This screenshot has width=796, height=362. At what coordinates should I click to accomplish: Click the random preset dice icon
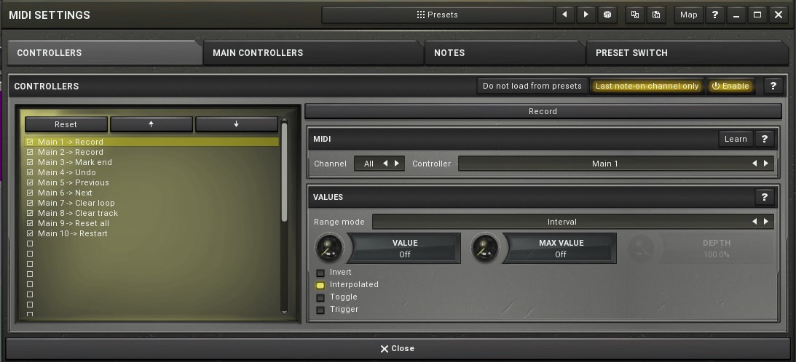[607, 15]
